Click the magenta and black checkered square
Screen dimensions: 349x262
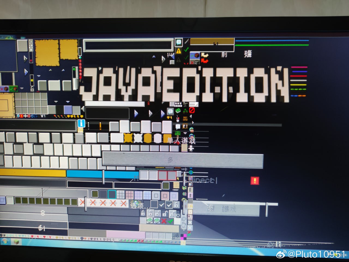[x=183, y=237]
